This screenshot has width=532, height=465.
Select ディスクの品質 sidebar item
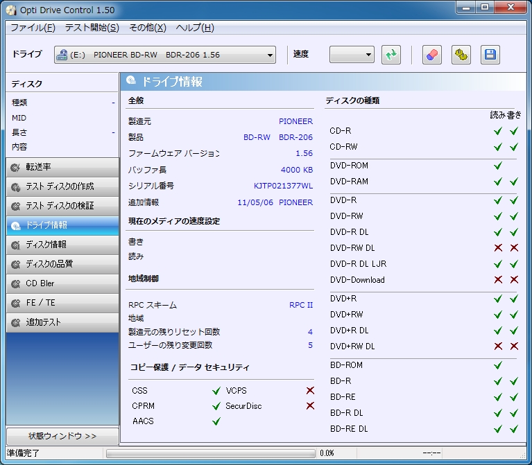pos(62,264)
